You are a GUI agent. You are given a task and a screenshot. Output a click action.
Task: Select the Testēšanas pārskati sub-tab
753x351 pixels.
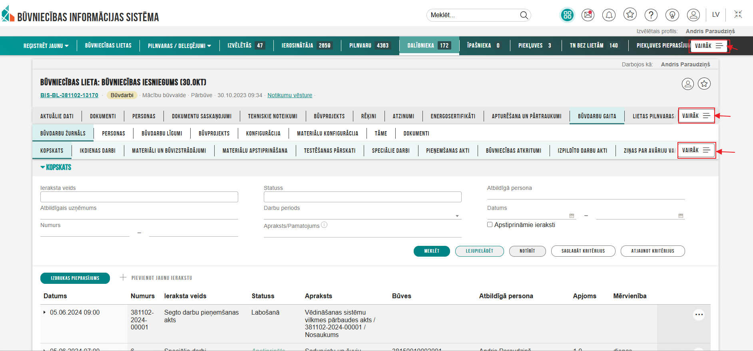click(x=330, y=151)
